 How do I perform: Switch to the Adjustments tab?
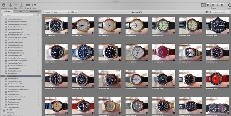34,12
